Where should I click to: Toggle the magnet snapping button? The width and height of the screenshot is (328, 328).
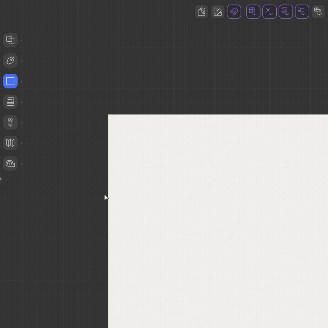coord(234,12)
